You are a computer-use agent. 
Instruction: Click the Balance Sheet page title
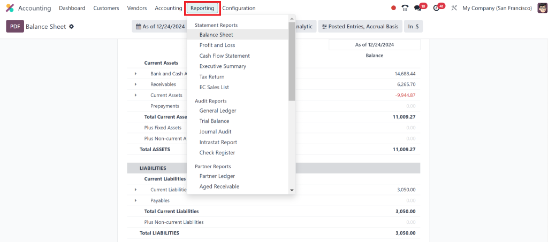46,27
